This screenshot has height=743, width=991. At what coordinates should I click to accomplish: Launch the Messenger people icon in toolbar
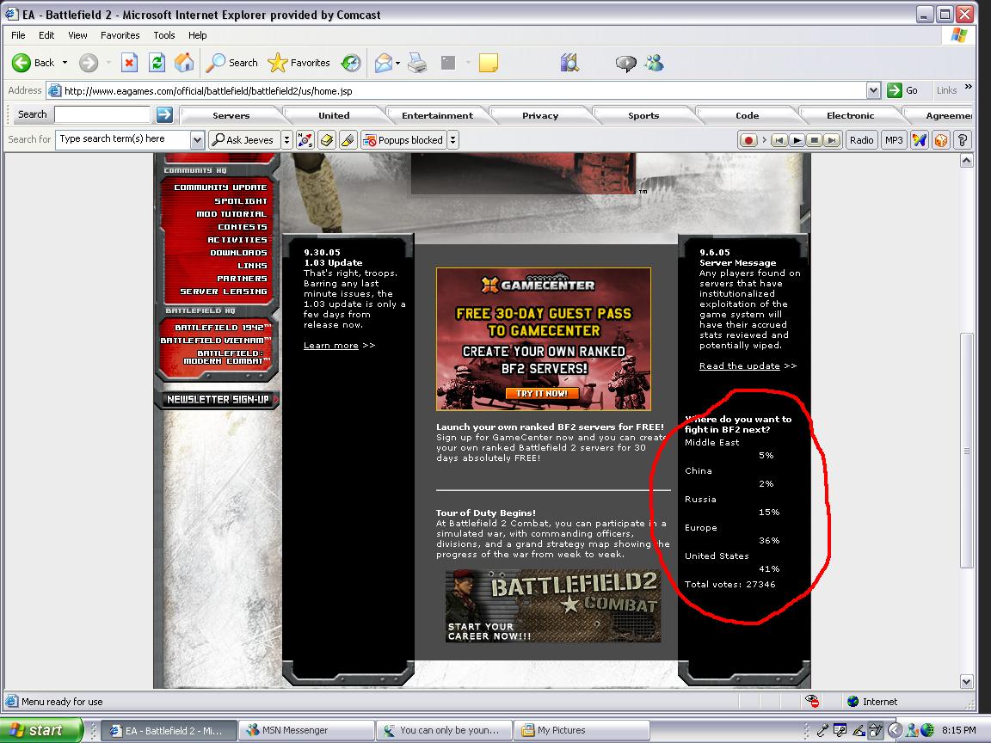tap(654, 63)
